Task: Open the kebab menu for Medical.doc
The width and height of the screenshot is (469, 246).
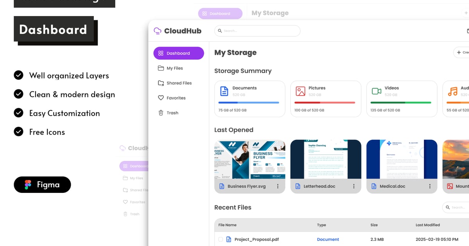Action: (x=430, y=186)
